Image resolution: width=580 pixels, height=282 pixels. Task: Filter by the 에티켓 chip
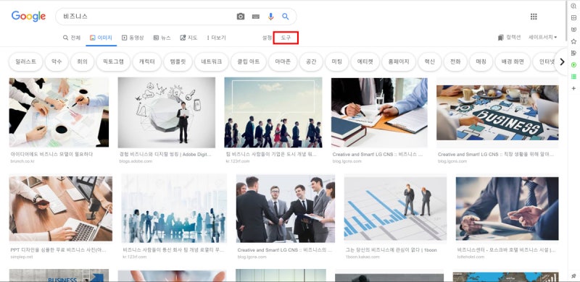point(365,62)
